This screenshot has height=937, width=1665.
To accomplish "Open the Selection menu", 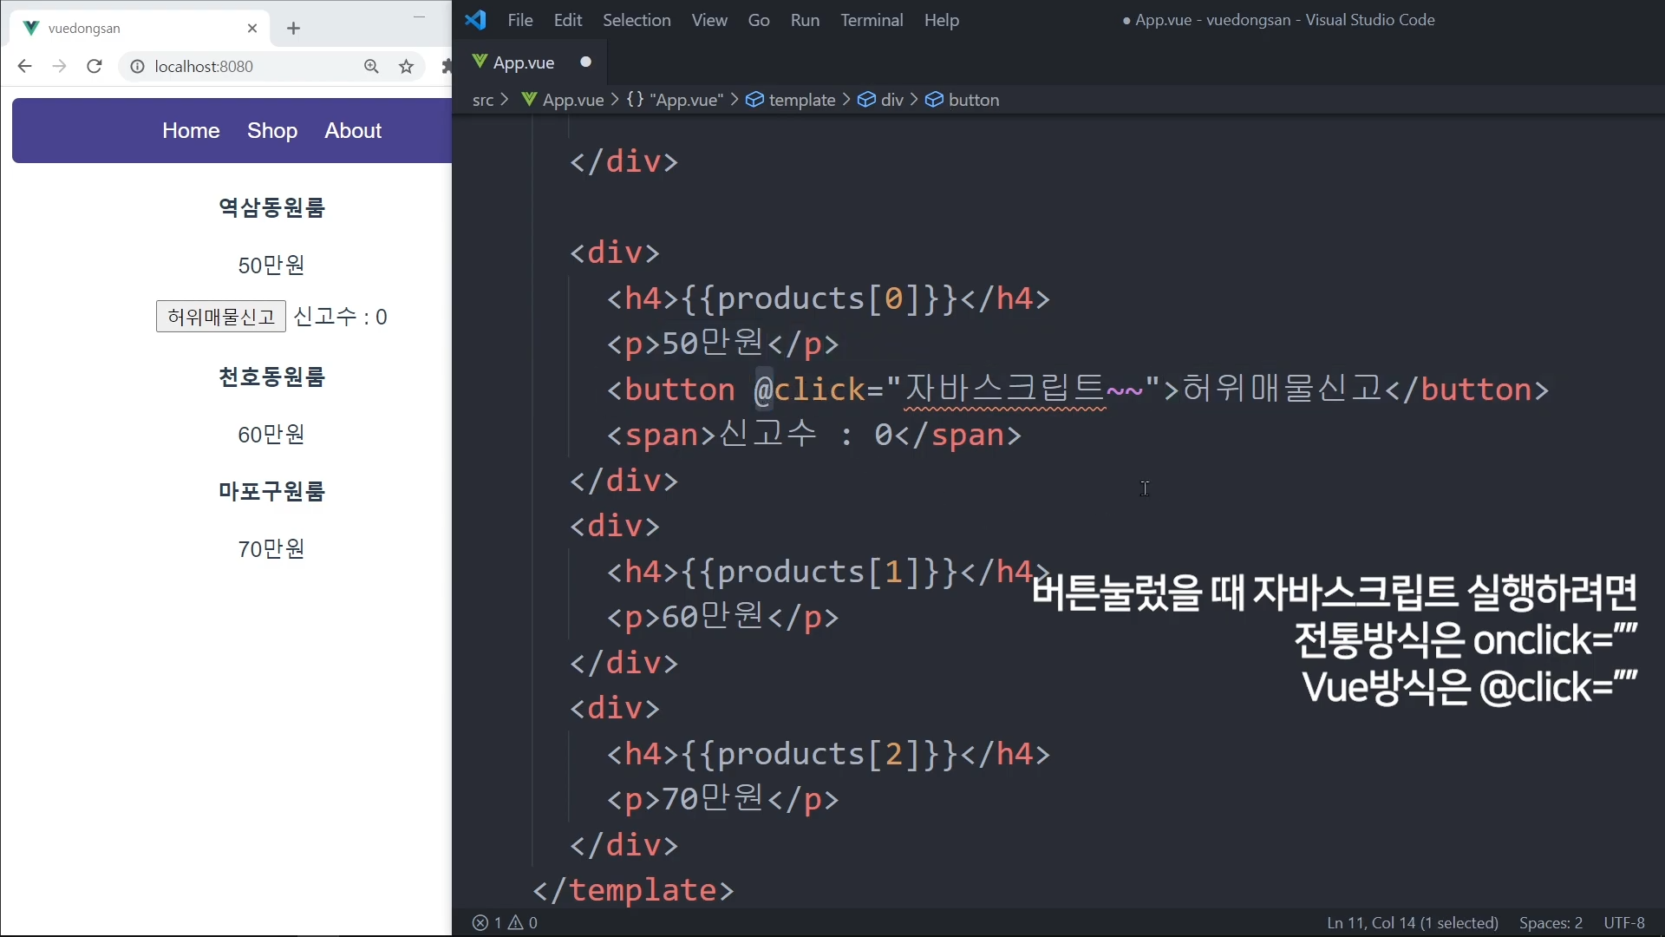I will (x=636, y=20).
